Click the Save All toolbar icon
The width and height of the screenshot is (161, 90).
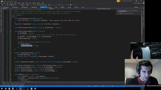pos(13,5)
